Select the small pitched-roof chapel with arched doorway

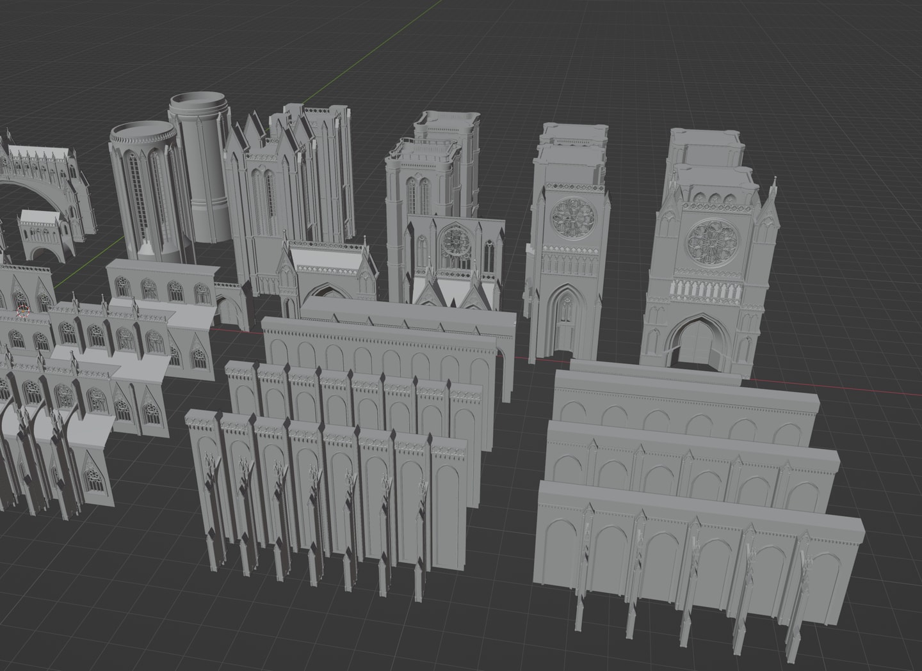tap(328, 273)
